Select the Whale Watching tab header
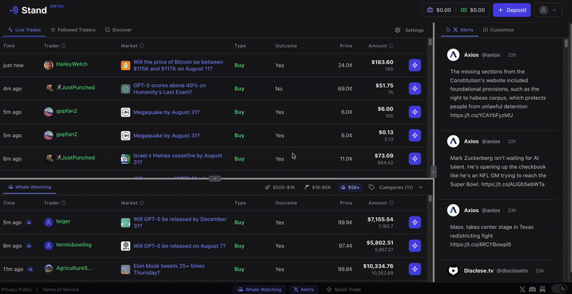This screenshot has height=294, width=572. tap(29, 187)
